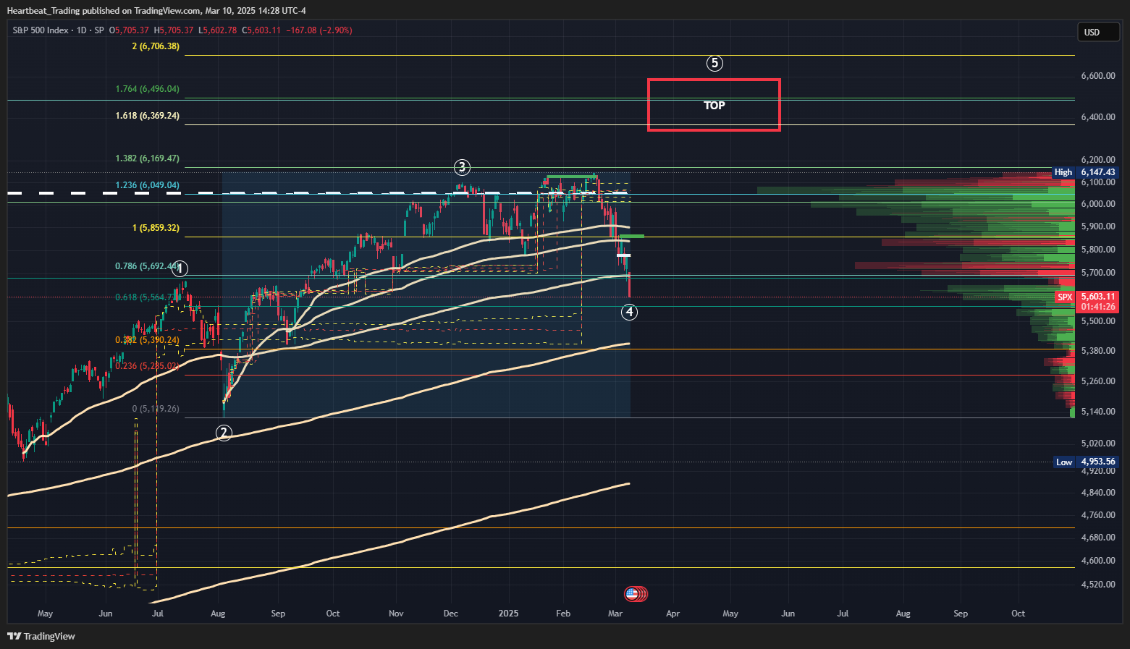Click the Dec label on time axis
1130x649 pixels.
(x=450, y=614)
